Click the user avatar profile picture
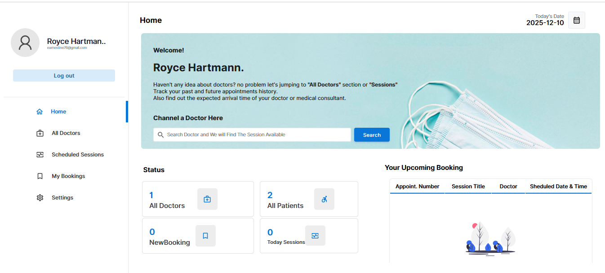605x273 pixels. (25, 43)
